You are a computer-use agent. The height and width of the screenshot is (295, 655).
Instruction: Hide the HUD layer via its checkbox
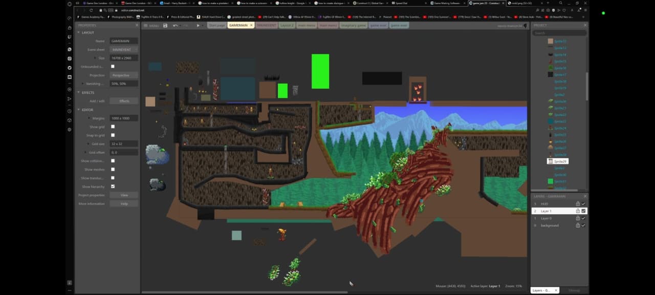coord(583,204)
